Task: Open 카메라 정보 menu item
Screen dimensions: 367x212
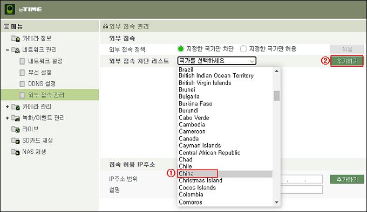Action: click(x=37, y=39)
